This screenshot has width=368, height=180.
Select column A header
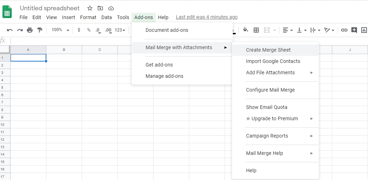coord(28,50)
